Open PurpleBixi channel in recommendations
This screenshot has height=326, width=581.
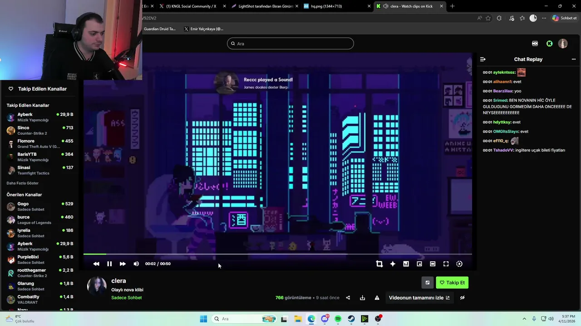click(x=40, y=259)
